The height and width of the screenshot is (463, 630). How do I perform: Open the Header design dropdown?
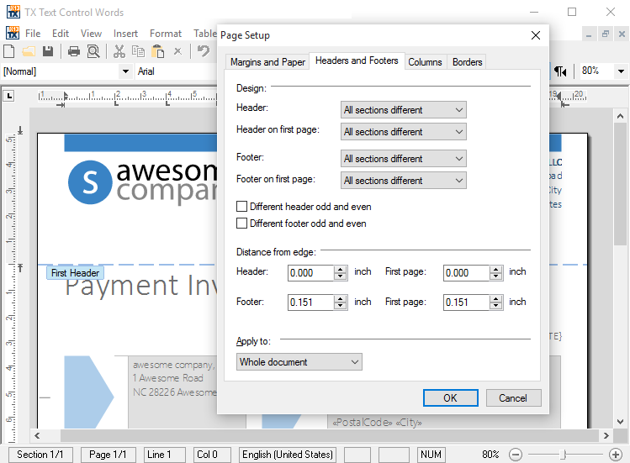point(404,110)
